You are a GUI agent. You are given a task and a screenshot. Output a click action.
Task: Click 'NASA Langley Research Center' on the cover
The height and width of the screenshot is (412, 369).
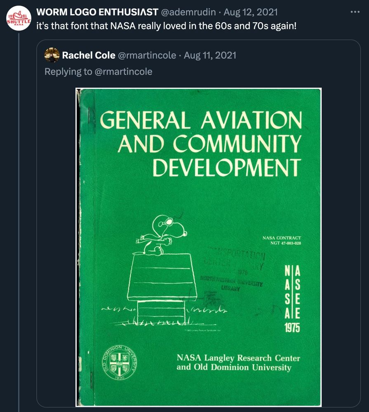pos(238,358)
